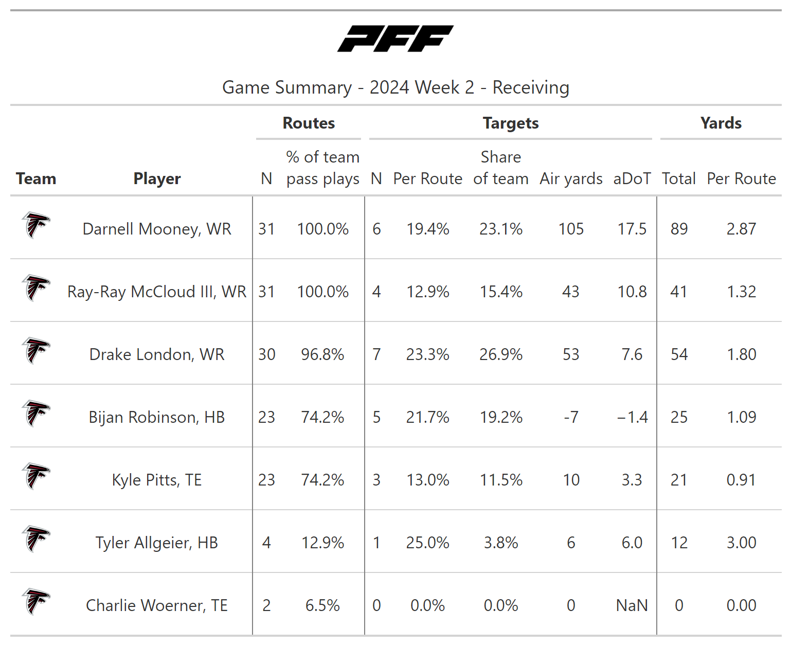Screen dimensions: 791x646
Task: Select team logo beside Tyler Allgeier
Action: coord(36,539)
